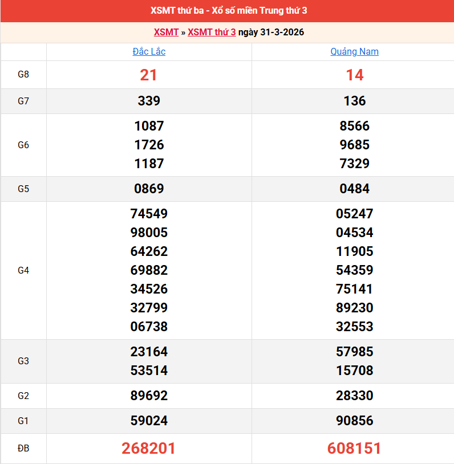
Task: Click the G2 number 89692
Action: [149, 396]
